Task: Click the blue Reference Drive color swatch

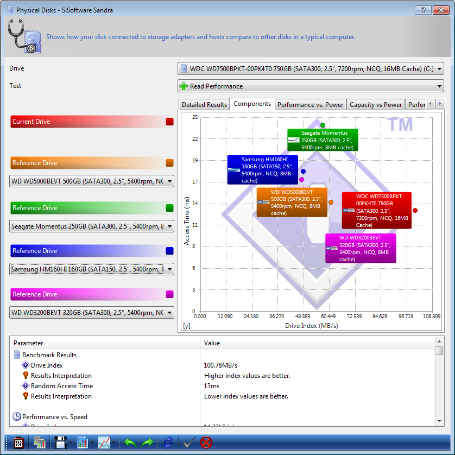Action: click(169, 251)
